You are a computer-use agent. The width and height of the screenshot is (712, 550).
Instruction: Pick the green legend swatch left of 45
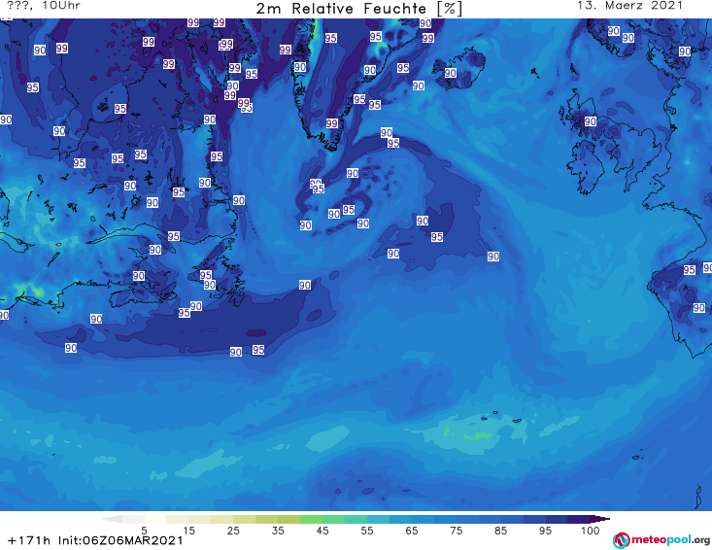tap(311, 519)
